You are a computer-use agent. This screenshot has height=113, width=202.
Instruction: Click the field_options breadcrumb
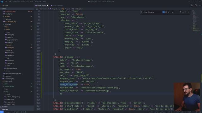pos(79,9)
